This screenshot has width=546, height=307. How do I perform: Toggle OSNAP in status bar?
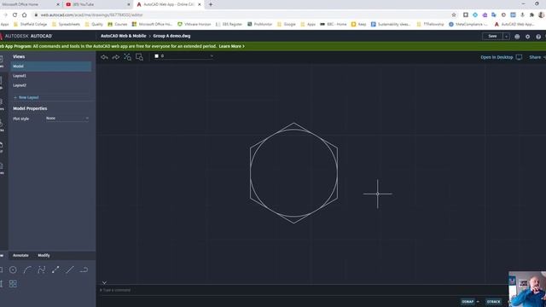[468, 302]
